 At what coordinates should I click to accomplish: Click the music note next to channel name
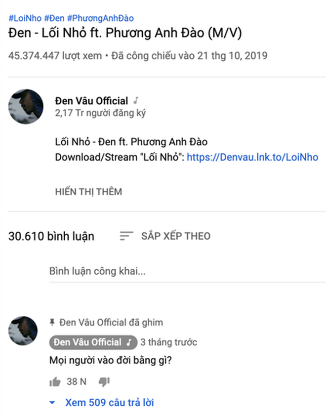tap(136, 101)
